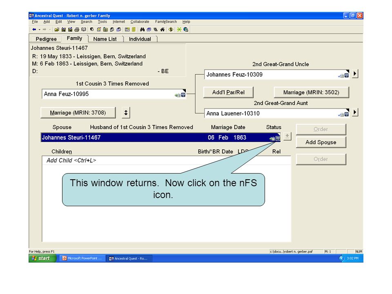Open the File menu
392x294 pixels.
35,22
